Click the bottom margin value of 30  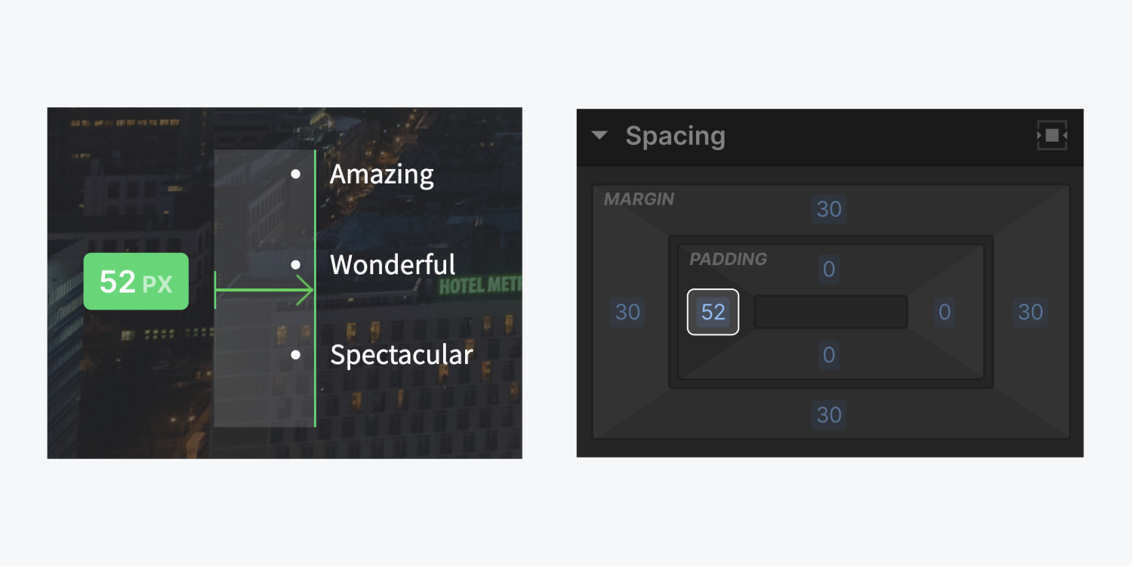828,415
